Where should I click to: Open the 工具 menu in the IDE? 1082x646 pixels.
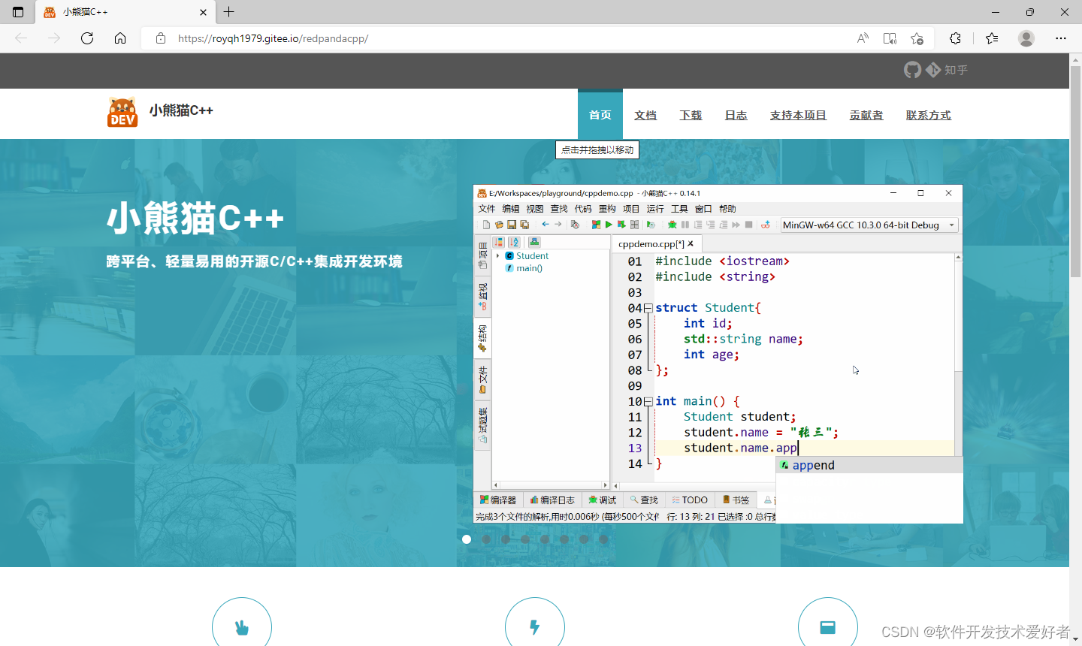tap(679, 209)
